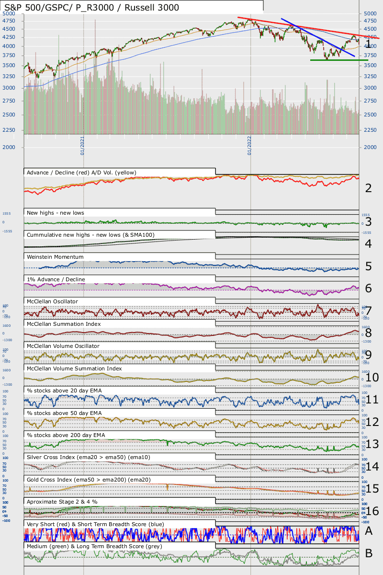Select the McClellan Volume Summation Index label

(x=74, y=368)
